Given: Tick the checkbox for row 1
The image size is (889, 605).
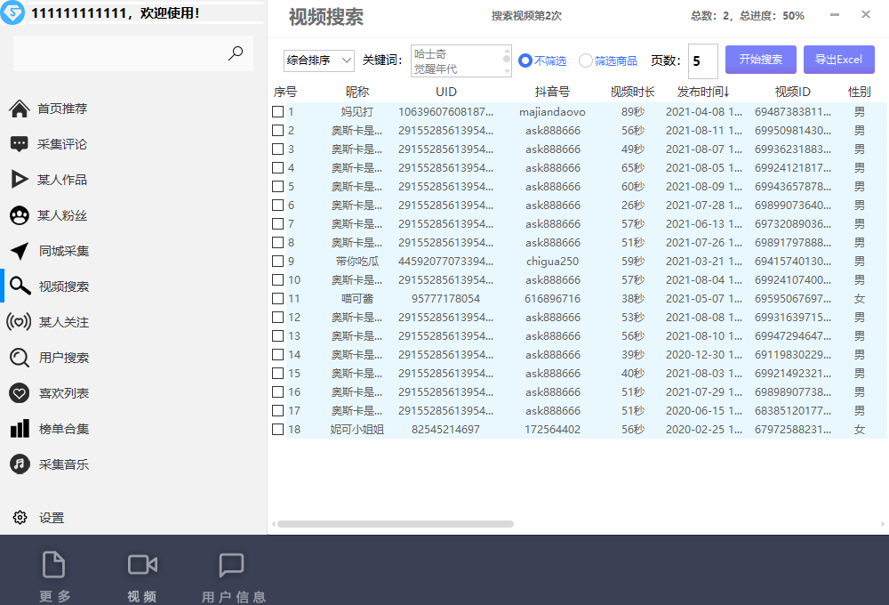Looking at the screenshot, I should [279, 110].
